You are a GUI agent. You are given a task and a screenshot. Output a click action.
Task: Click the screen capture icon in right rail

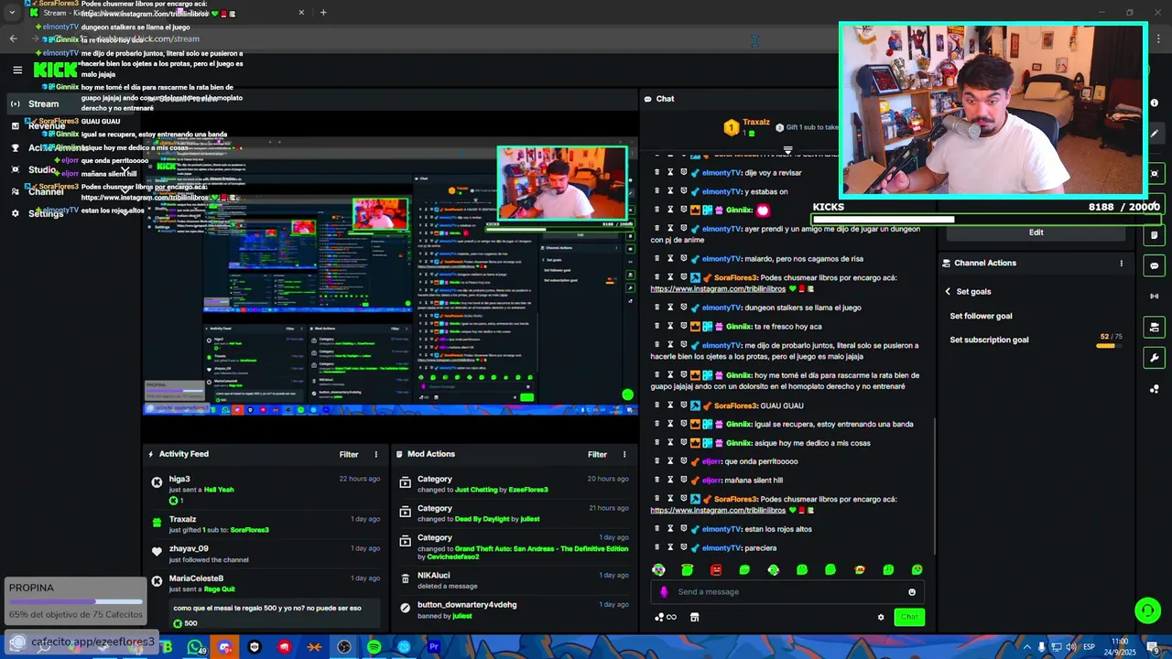tap(1155, 173)
